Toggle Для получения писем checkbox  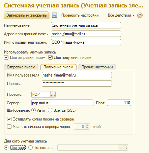click(50, 58)
